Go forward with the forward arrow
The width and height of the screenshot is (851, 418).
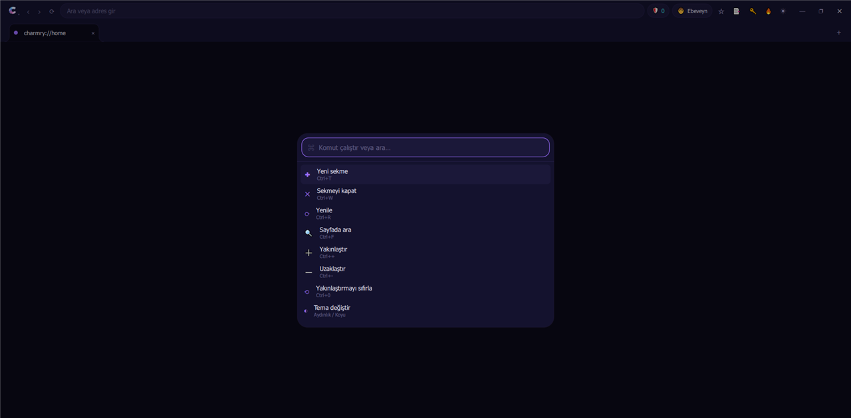click(39, 11)
